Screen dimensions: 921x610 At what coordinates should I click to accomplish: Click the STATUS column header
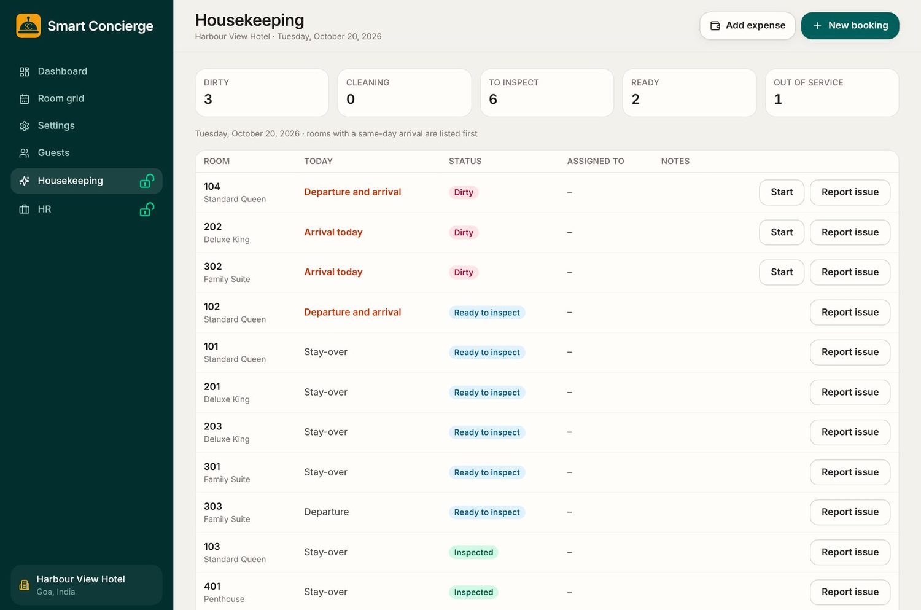click(x=465, y=161)
